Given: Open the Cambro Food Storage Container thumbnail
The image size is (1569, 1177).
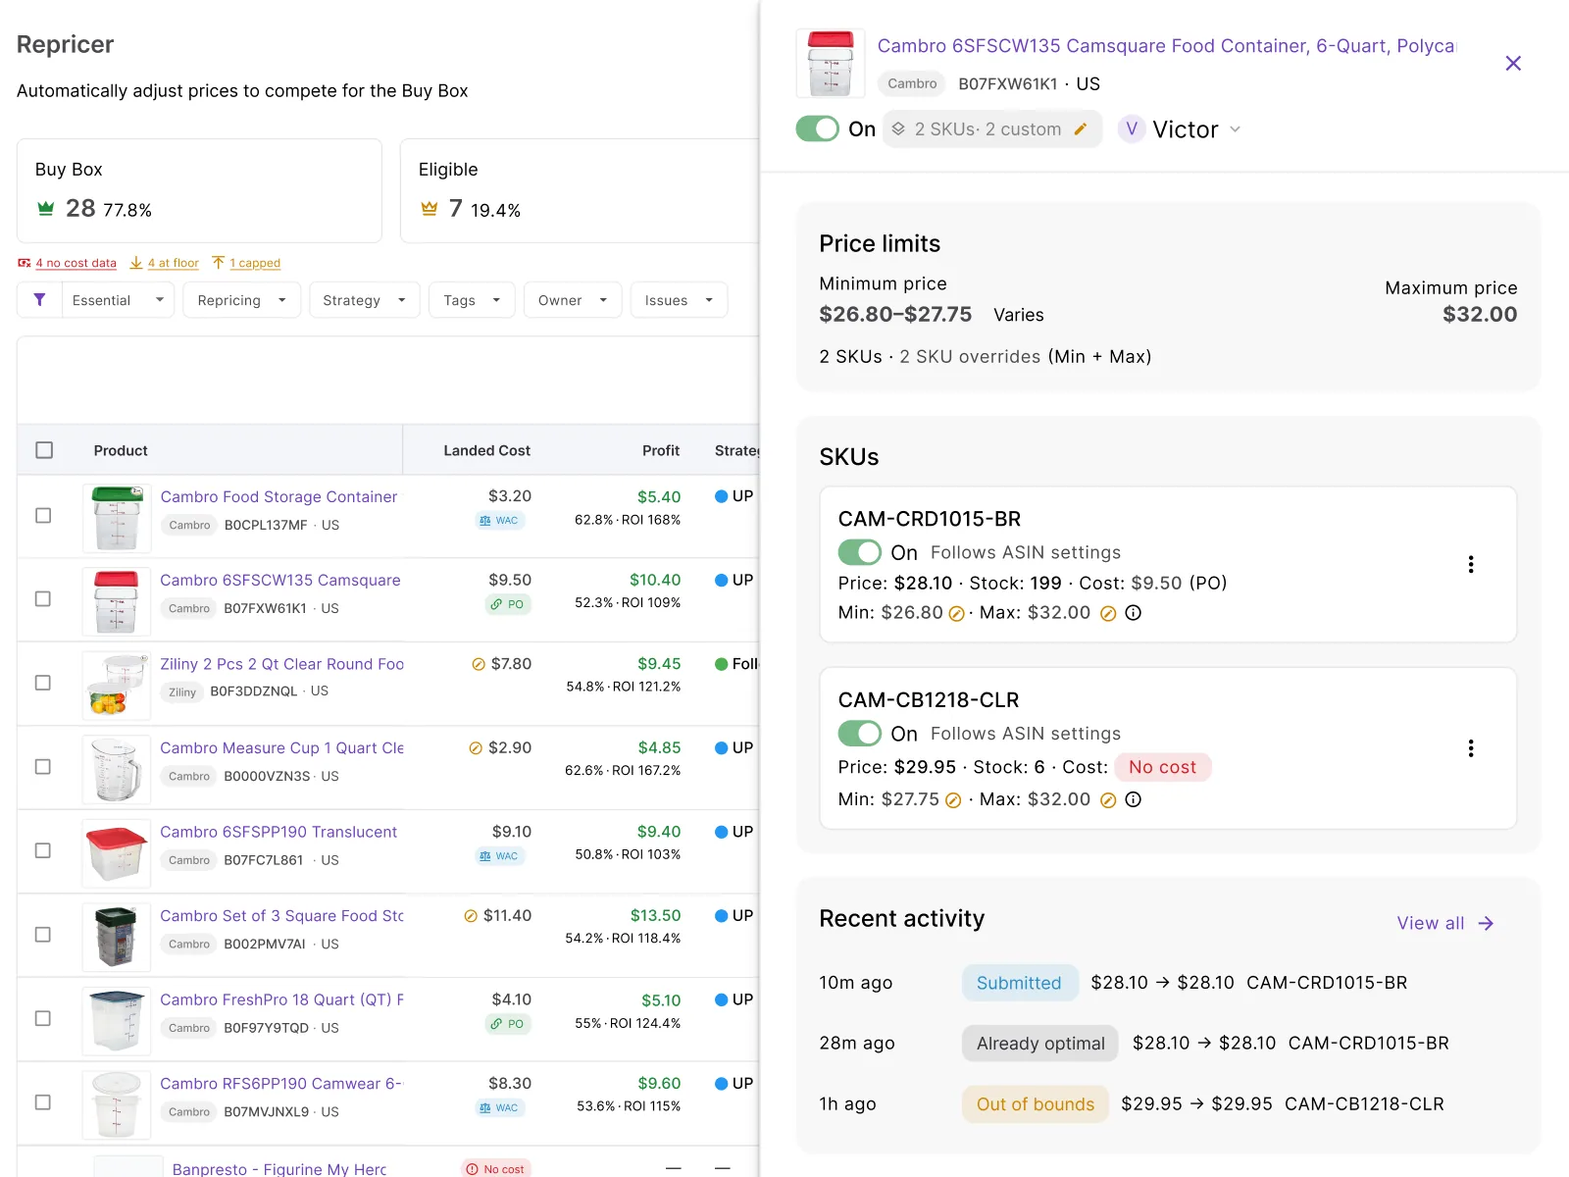Looking at the screenshot, I should tap(117, 518).
